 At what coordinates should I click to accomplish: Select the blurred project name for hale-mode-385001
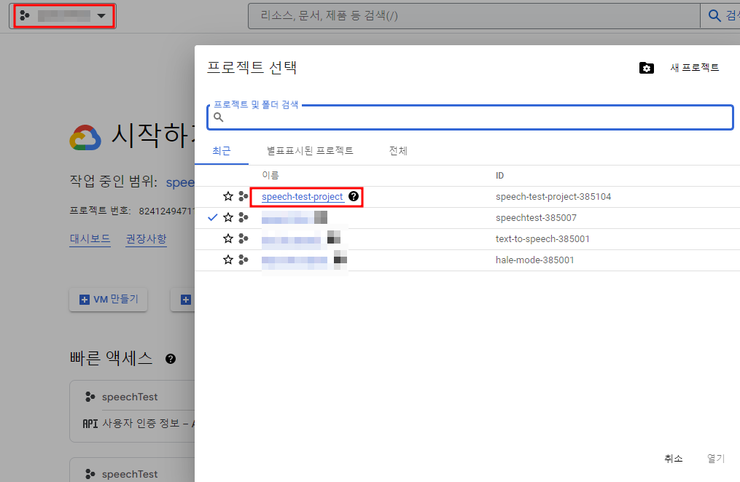[x=305, y=260]
